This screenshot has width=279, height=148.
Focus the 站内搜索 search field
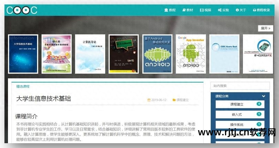pos(240,86)
